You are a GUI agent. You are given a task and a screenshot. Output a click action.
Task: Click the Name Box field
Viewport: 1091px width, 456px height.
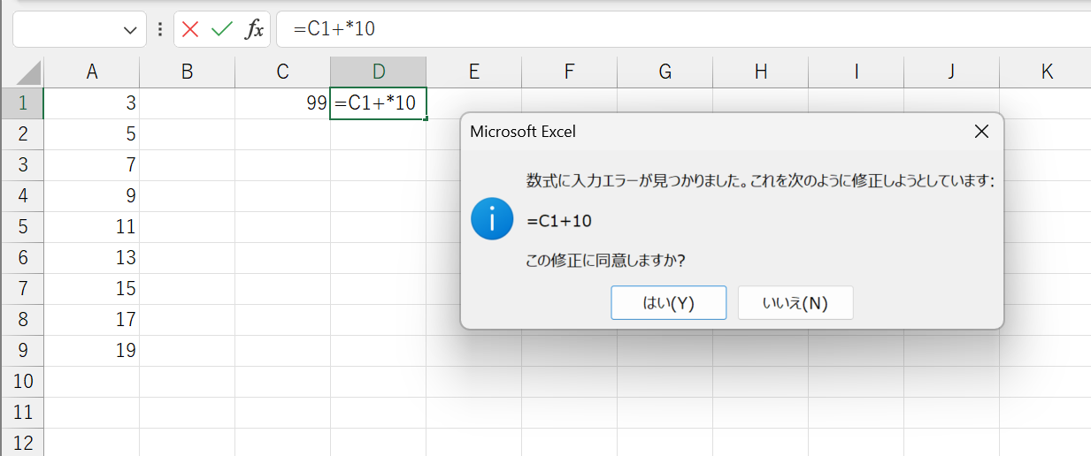click(x=66, y=30)
